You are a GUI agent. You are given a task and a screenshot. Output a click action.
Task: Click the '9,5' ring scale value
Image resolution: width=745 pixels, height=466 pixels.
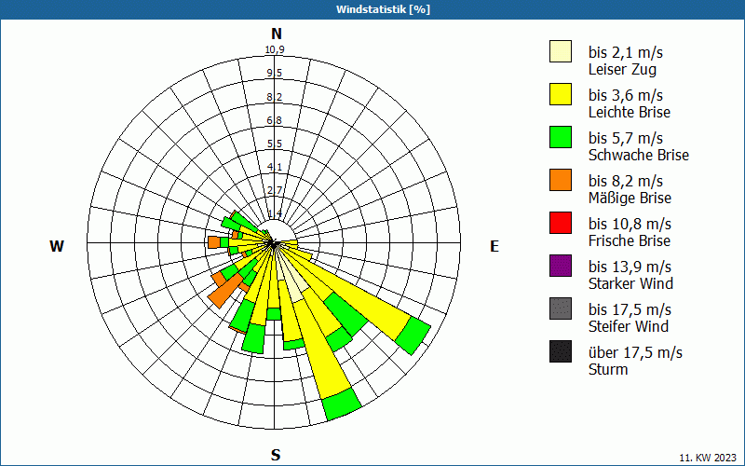pos(275,73)
